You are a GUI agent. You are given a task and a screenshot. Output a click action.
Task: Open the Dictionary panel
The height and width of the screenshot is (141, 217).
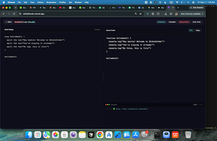tap(161, 22)
